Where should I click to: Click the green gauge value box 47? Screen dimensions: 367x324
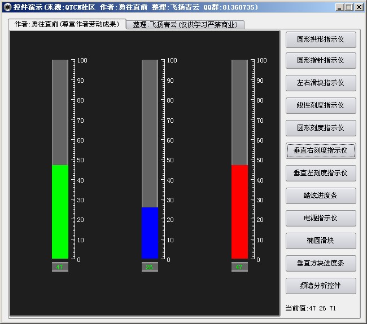[x=60, y=267]
